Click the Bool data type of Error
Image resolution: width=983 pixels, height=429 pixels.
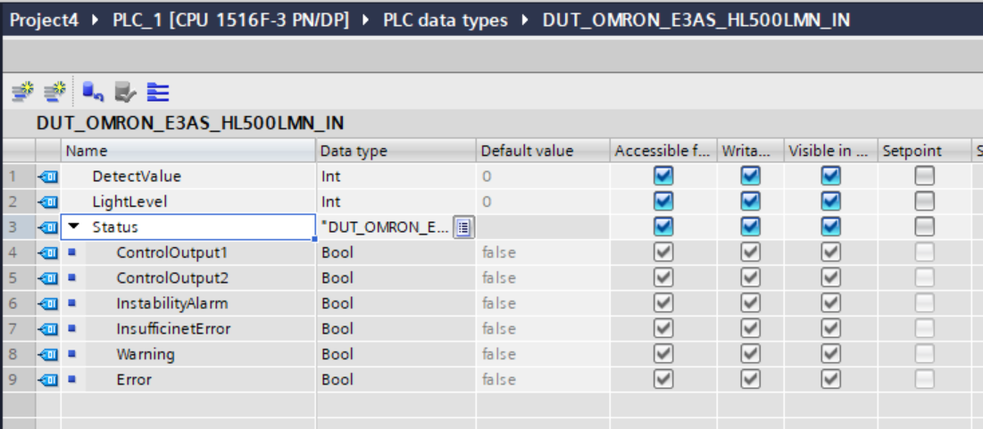click(337, 380)
